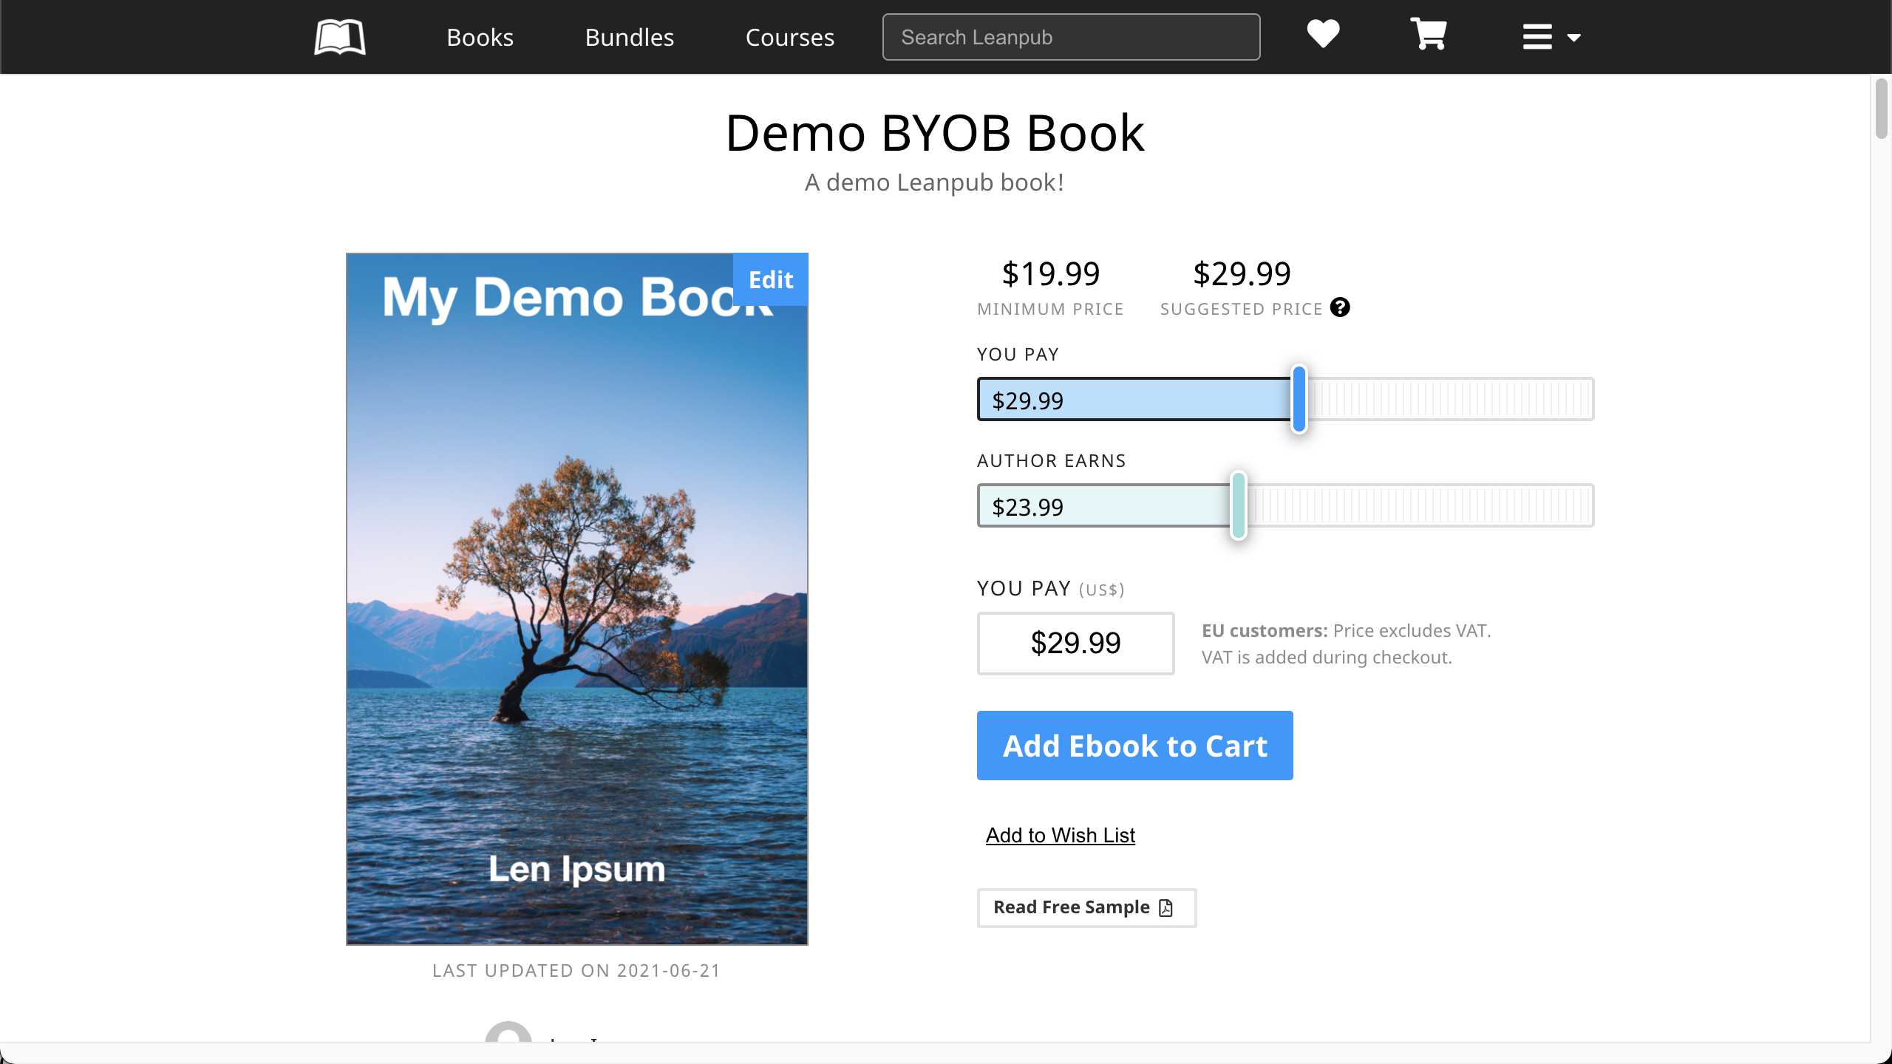This screenshot has height=1064, width=1892.
Task: Click the Leanpub open-book logo
Action: click(x=339, y=37)
